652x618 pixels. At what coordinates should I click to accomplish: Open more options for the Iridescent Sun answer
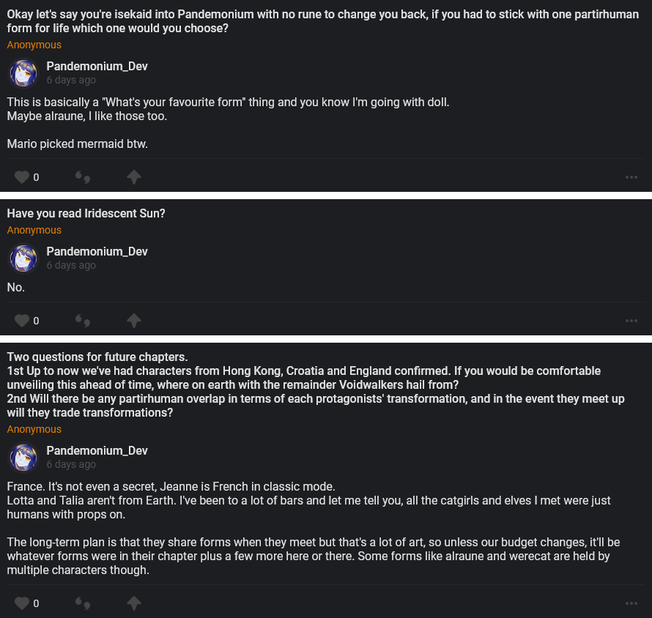click(631, 321)
